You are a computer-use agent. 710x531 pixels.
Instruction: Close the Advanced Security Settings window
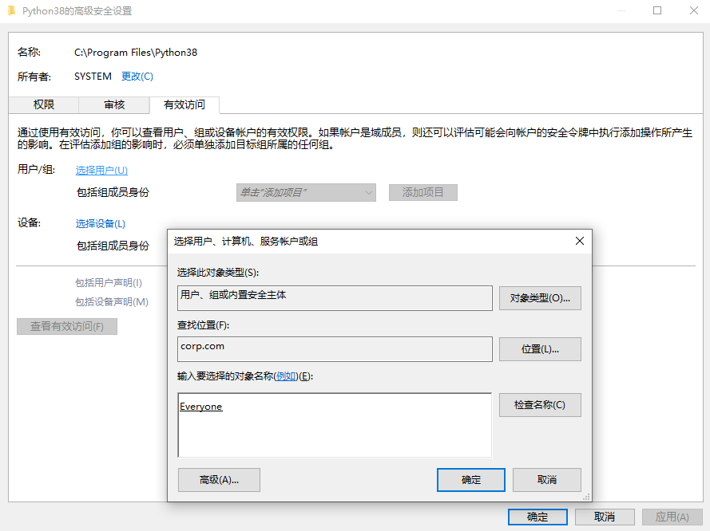pyautogui.click(x=693, y=10)
